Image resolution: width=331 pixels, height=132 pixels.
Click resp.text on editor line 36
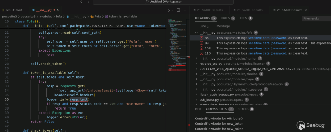click(79, 99)
